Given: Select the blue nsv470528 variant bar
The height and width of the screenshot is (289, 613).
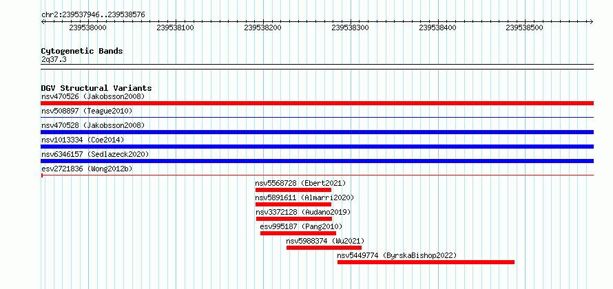Looking at the screenshot, I should 317,132.
